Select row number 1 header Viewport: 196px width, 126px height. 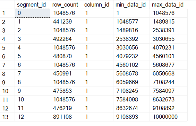7,13
